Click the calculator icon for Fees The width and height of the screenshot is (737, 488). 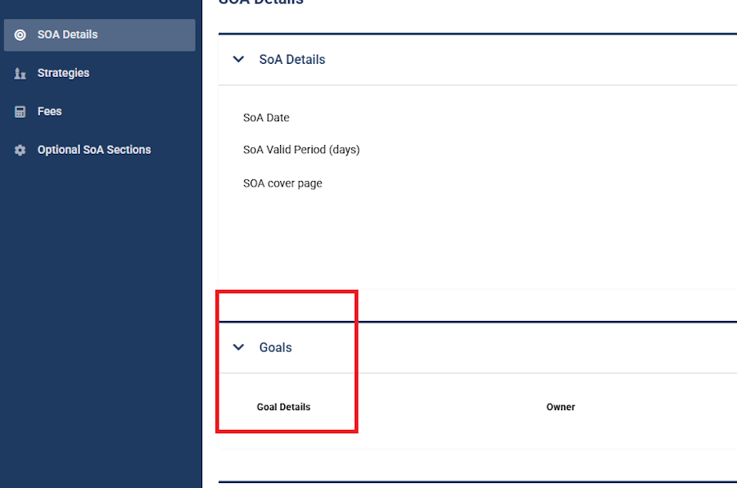(20, 112)
